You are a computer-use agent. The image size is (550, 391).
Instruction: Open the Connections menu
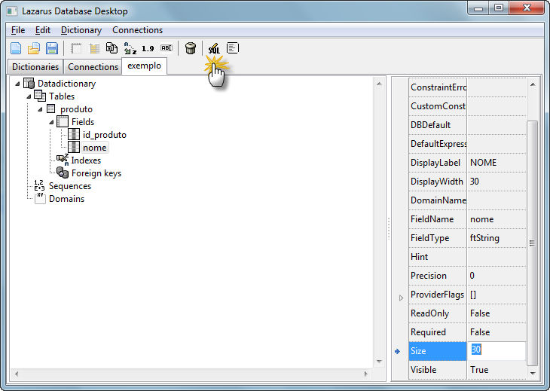(137, 30)
